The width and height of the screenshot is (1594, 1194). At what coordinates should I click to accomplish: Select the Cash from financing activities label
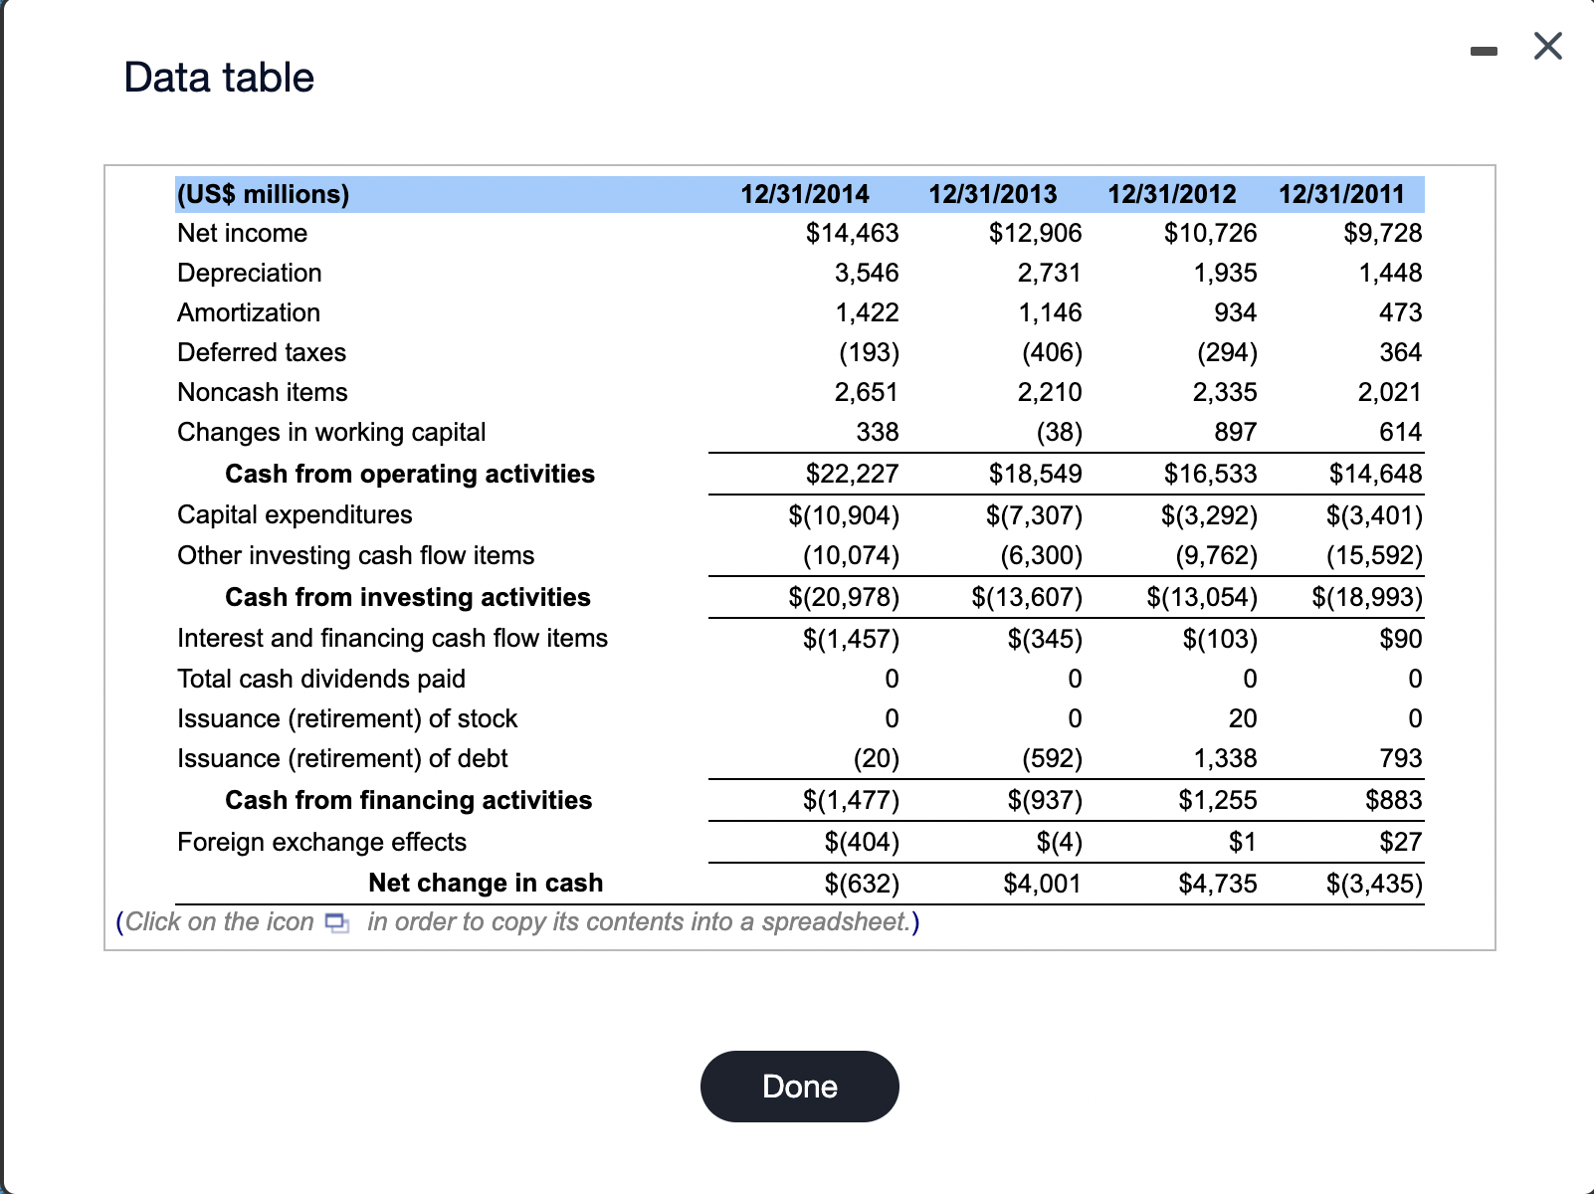[408, 799]
